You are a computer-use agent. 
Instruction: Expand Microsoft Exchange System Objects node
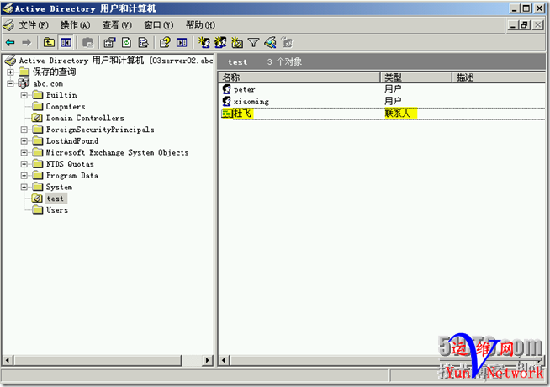tap(24, 152)
